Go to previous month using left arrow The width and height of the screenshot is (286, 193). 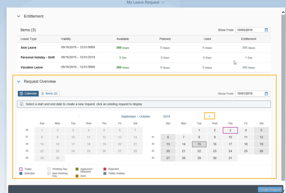(x=79, y=116)
